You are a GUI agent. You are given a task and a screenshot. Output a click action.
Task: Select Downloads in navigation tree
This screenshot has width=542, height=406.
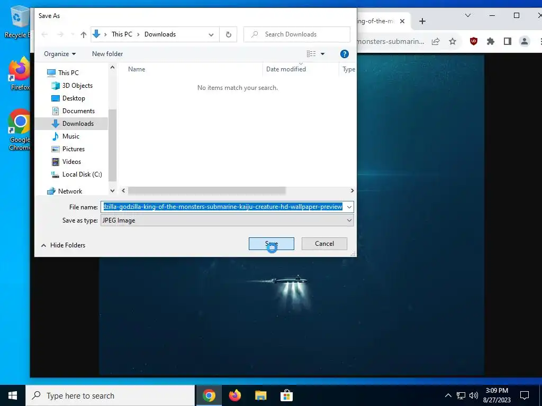pyautogui.click(x=73, y=124)
